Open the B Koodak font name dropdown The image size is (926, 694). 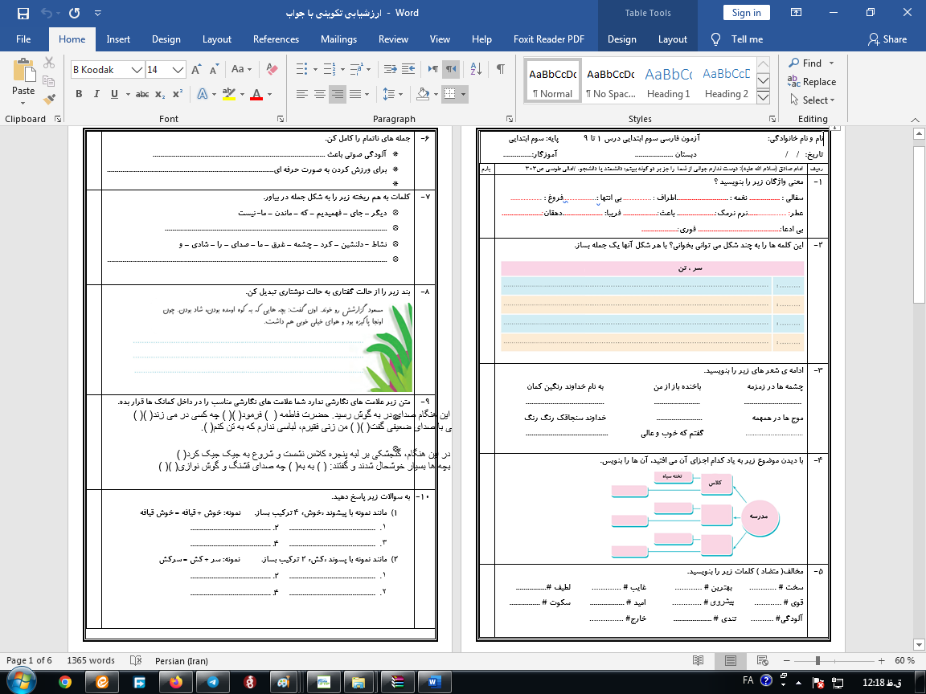click(x=137, y=70)
